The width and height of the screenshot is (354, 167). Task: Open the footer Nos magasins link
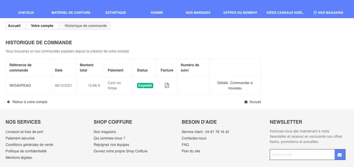point(105,132)
